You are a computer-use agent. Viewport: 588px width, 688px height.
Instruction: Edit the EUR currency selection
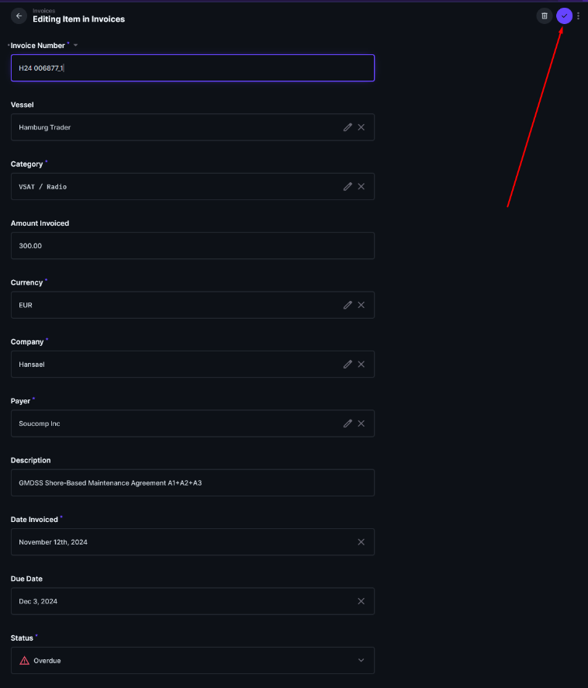tap(348, 305)
